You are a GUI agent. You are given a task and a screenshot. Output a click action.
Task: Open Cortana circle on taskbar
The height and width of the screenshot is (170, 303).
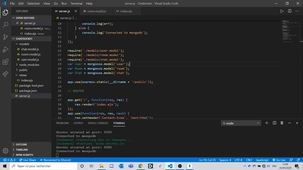(x=82, y=166)
